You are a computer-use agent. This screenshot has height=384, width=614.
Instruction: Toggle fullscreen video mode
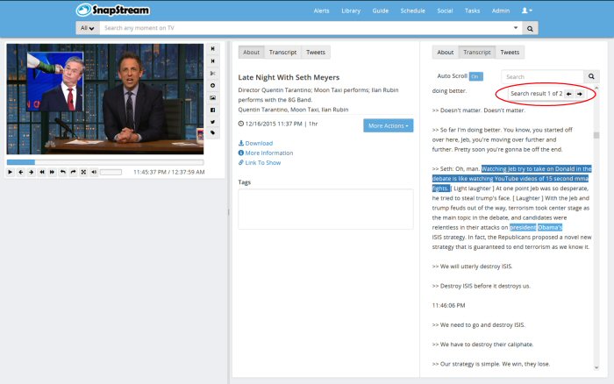coord(83,172)
